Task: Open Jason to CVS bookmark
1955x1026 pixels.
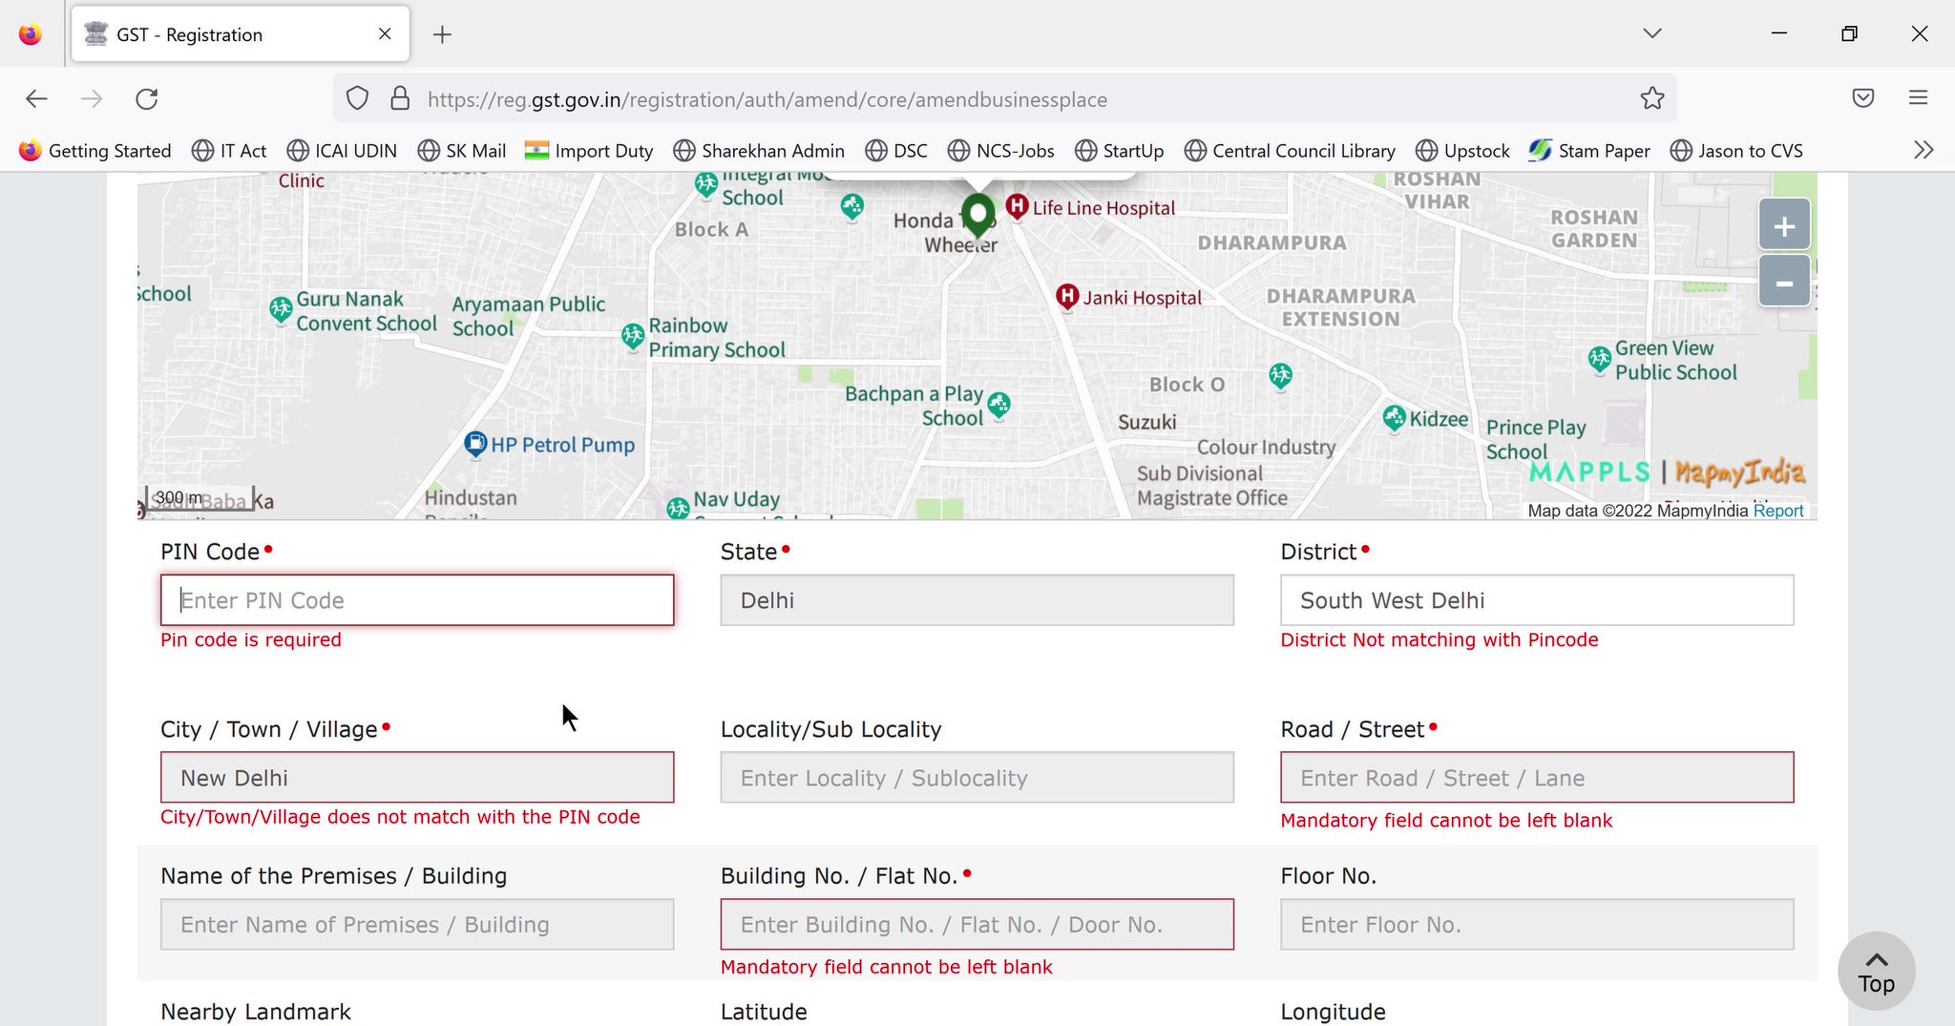Action: click(1737, 151)
